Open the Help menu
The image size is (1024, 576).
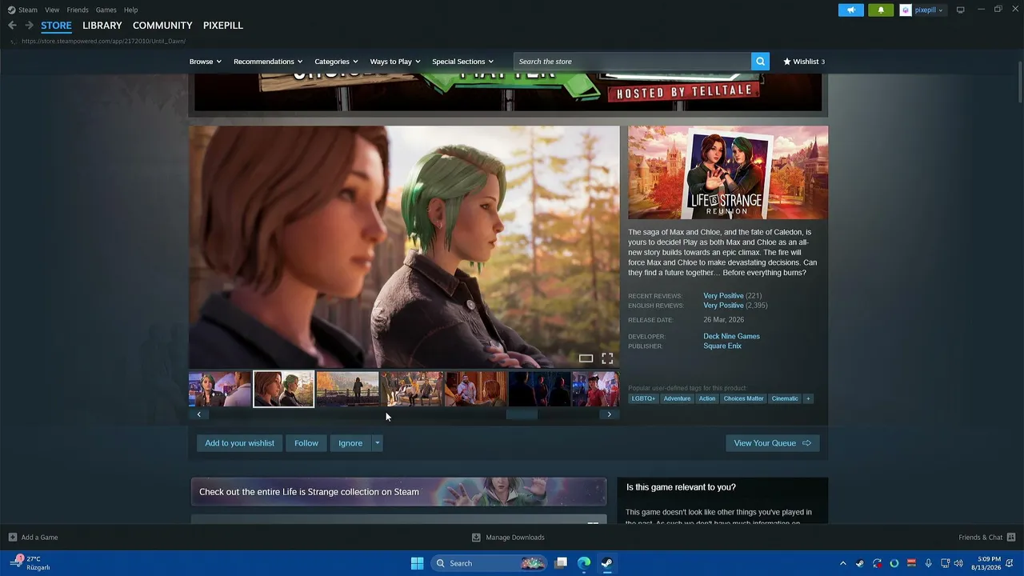coord(131,10)
